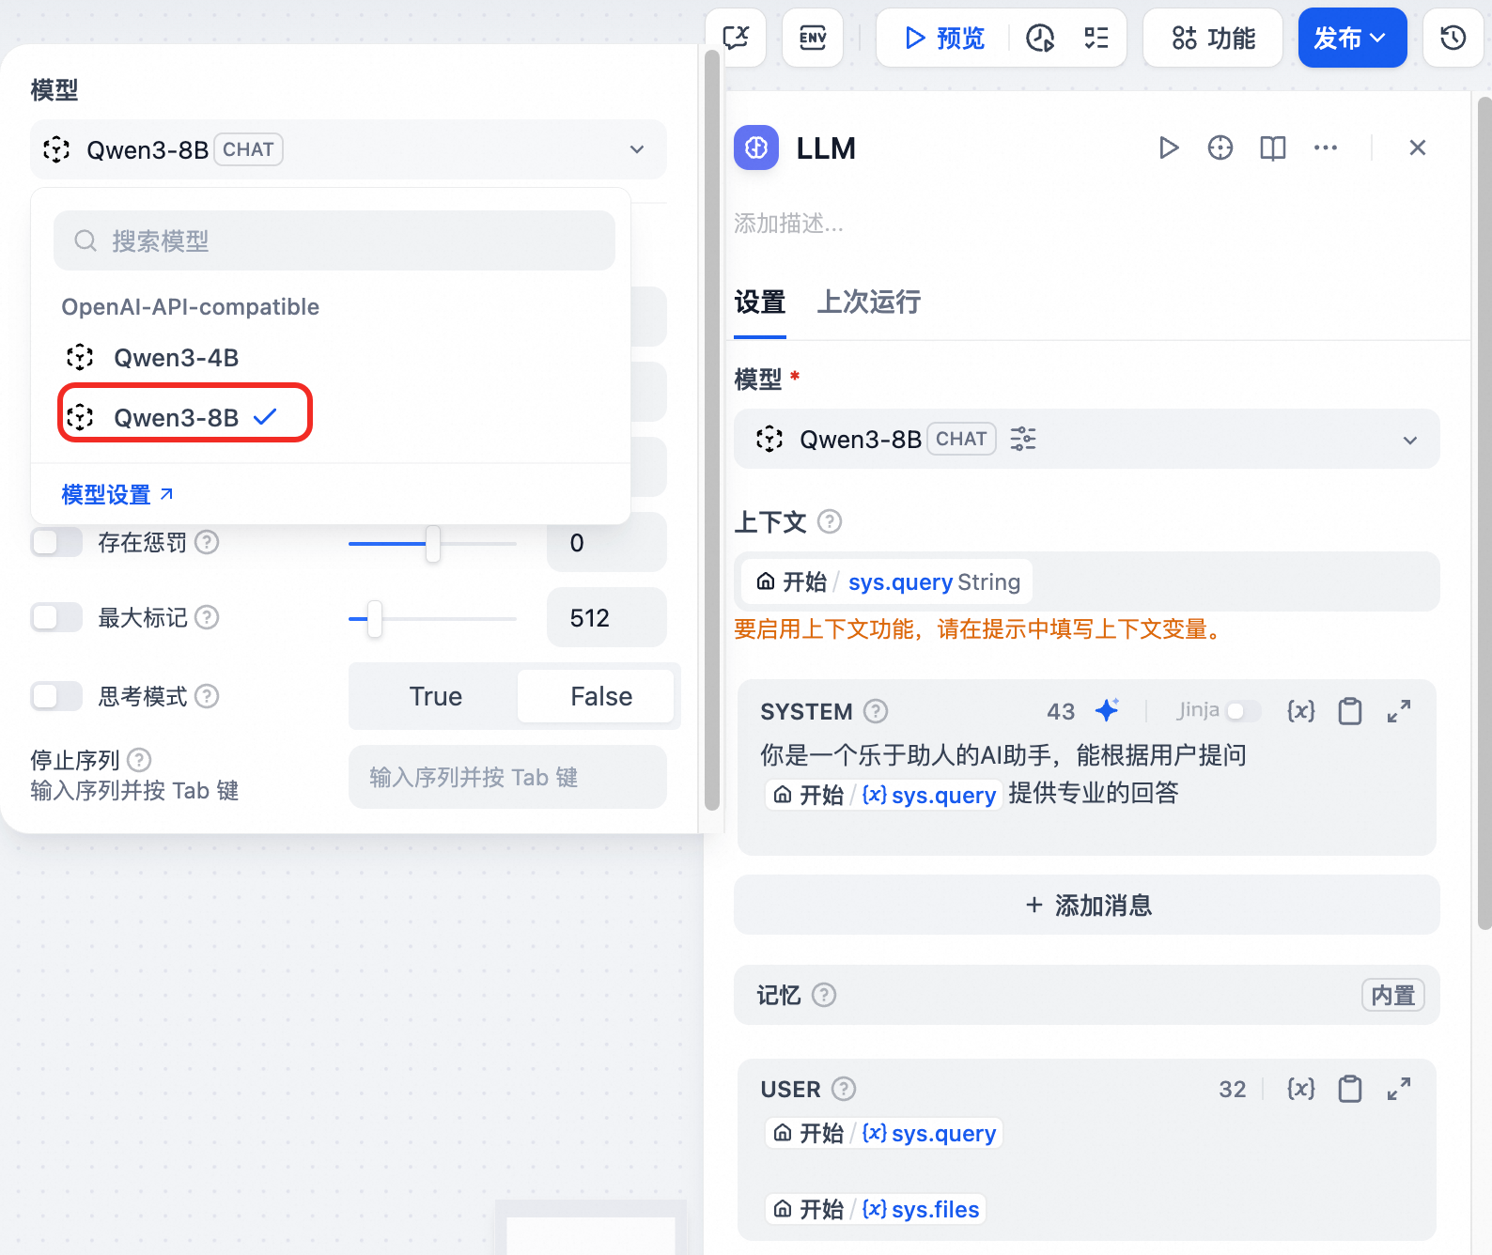This screenshot has width=1492, height=1255.
Task: Click the Preview (预览) button
Action: 943,38
